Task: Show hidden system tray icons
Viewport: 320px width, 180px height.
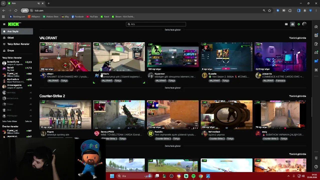Action: tap(288, 176)
